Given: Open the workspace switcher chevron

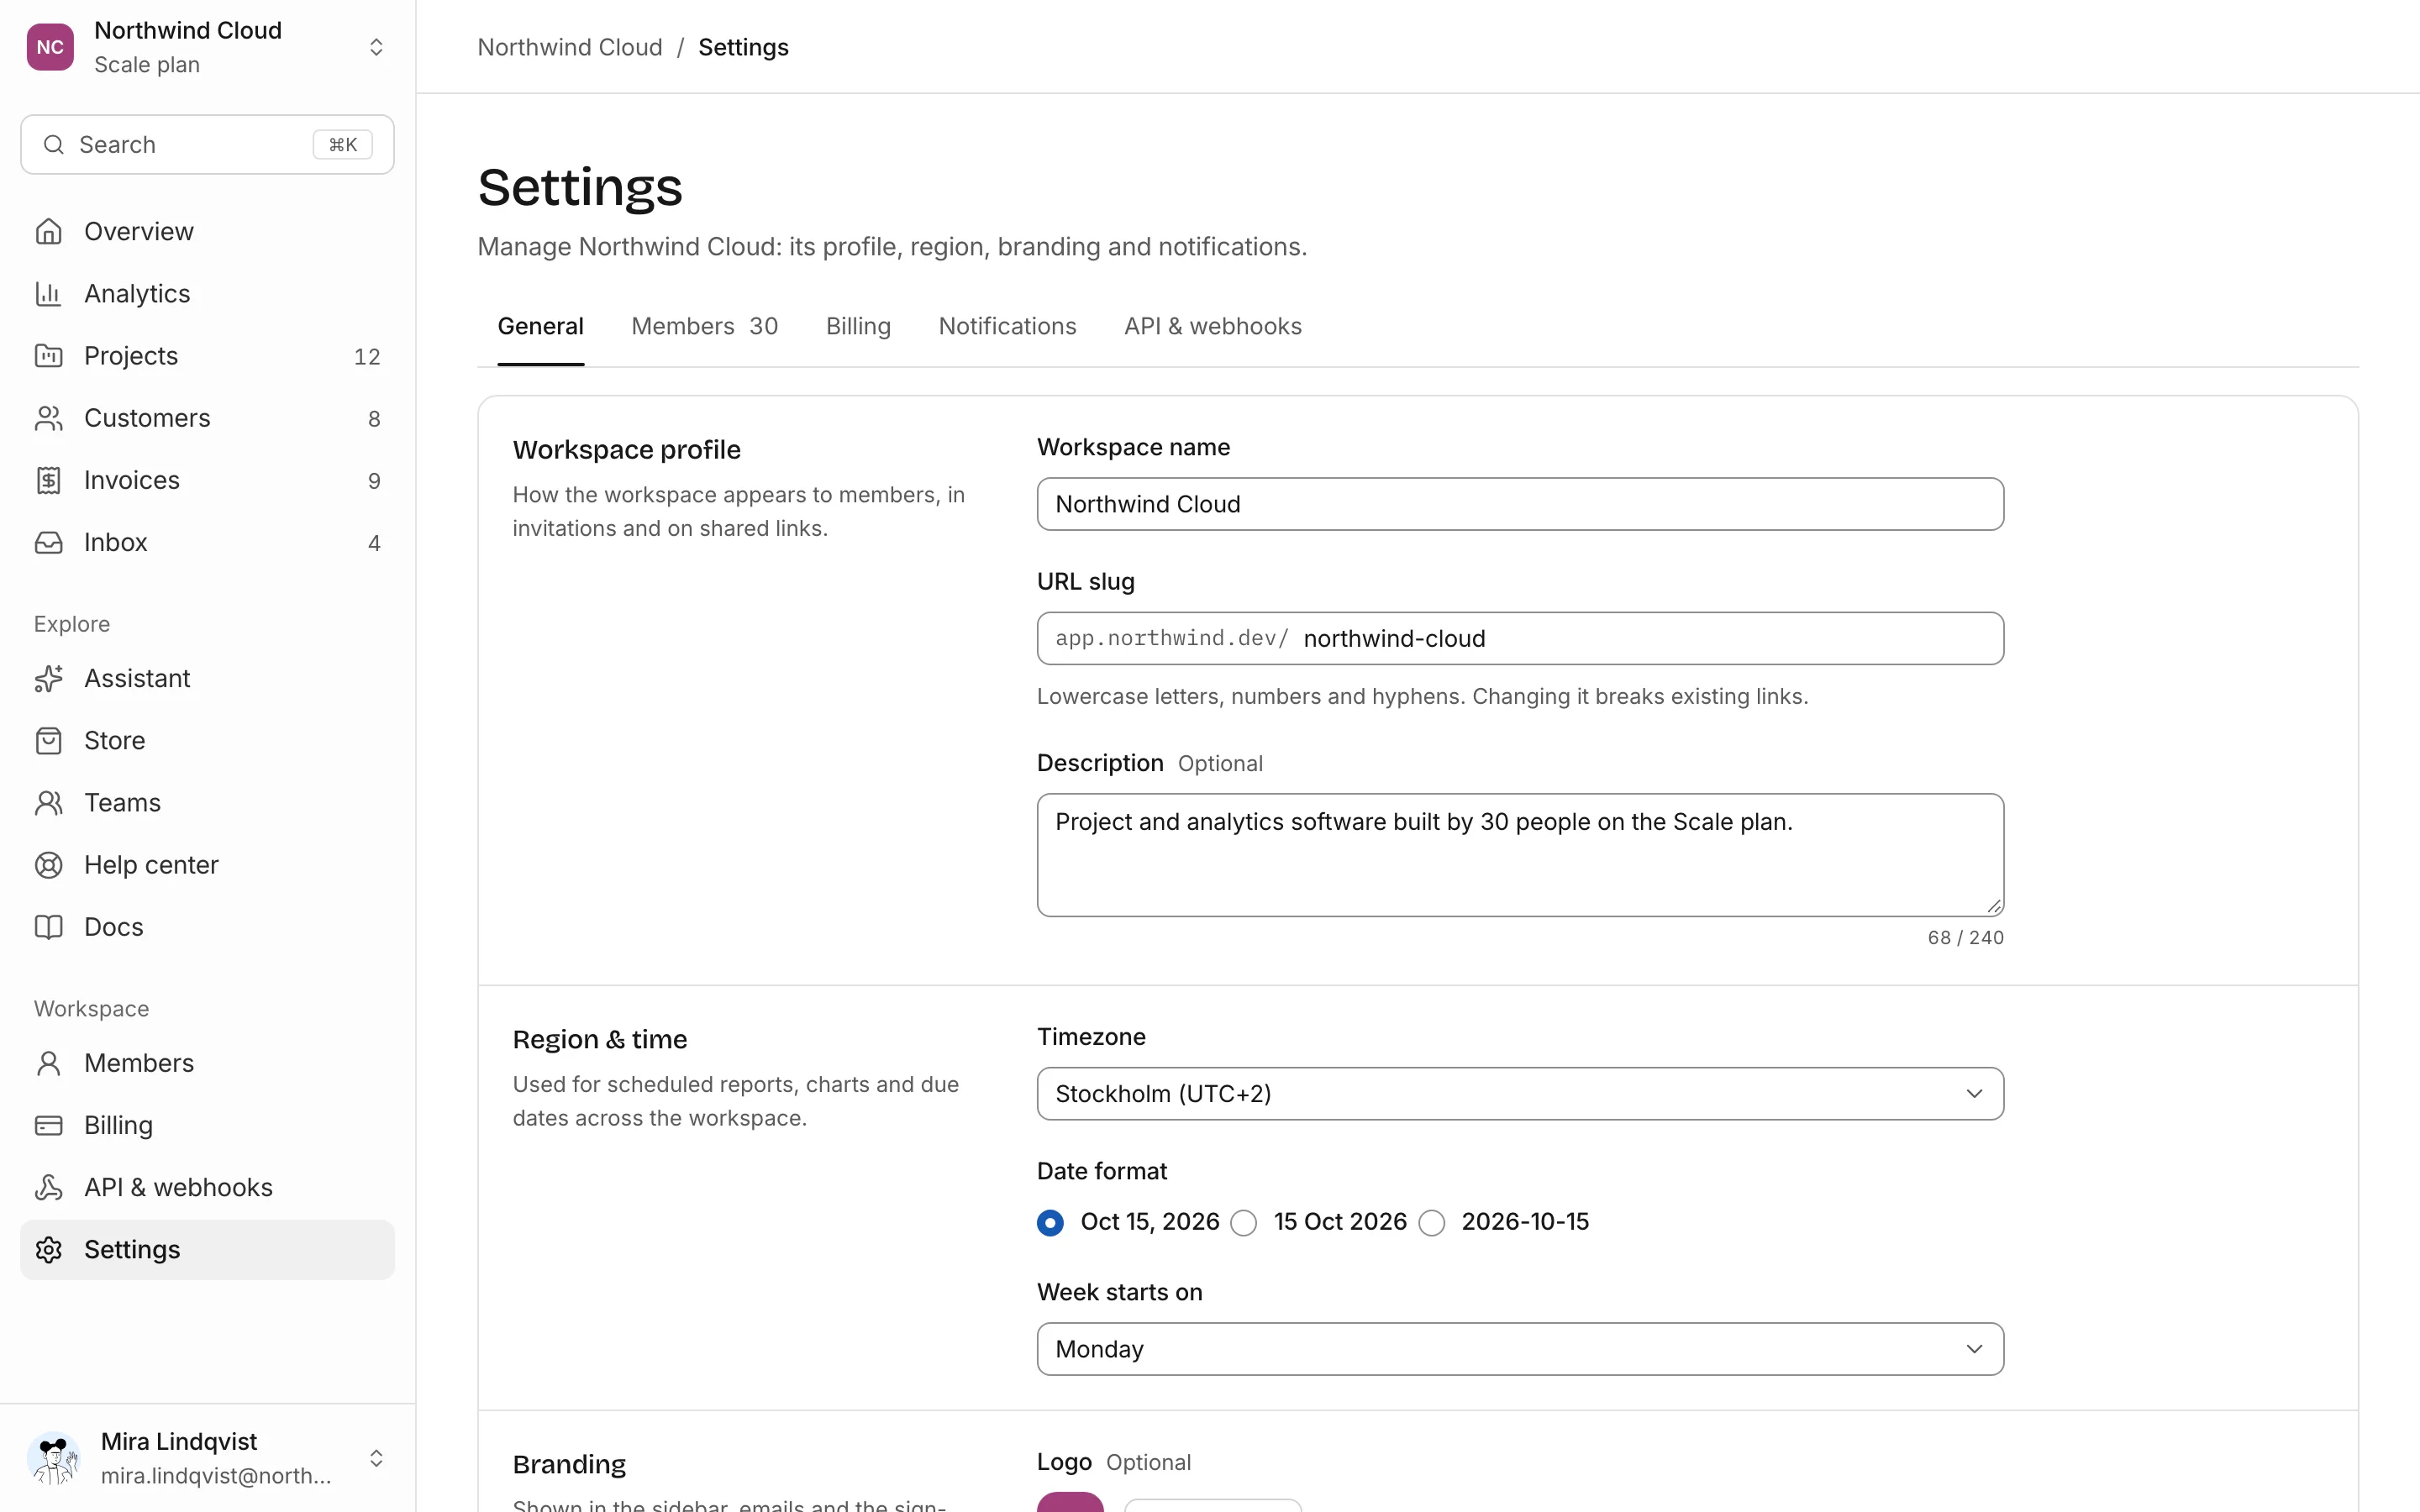Looking at the screenshot, I should pyautogui.click(x=376, y=47).
